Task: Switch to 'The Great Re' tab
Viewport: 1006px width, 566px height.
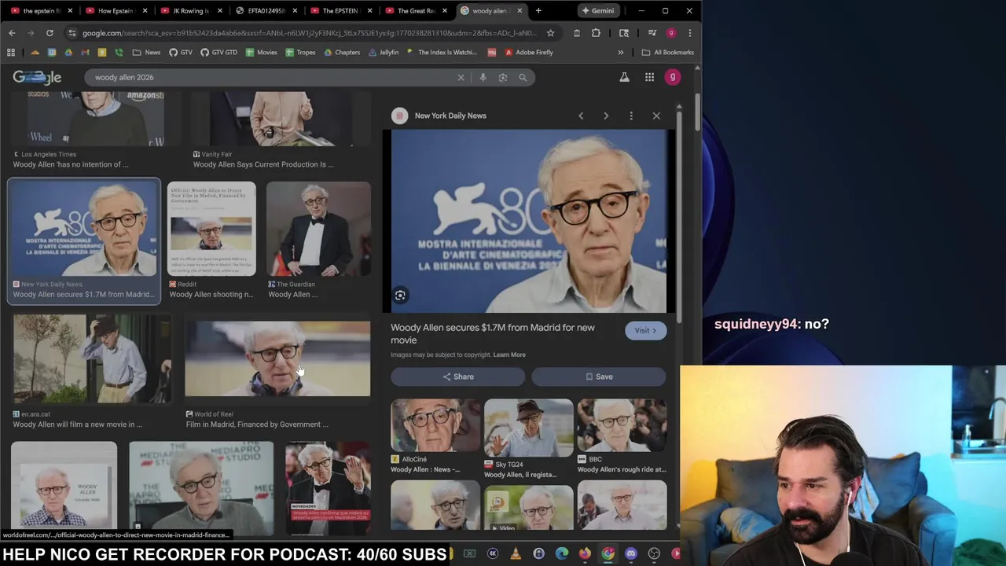Action: pos(414,10)
